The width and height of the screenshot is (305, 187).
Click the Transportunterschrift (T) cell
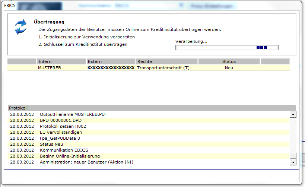pos(163,68)
